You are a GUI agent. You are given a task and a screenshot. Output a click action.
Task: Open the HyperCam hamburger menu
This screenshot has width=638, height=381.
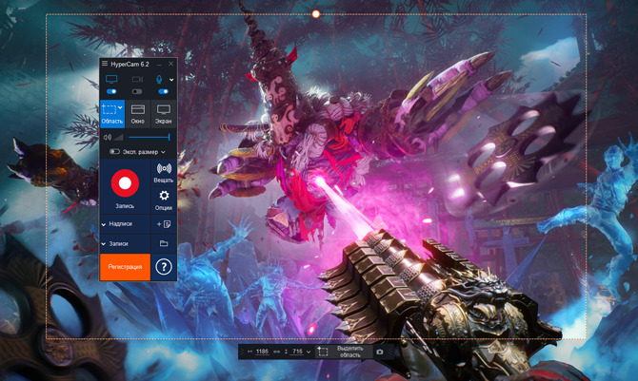(105, 64)
